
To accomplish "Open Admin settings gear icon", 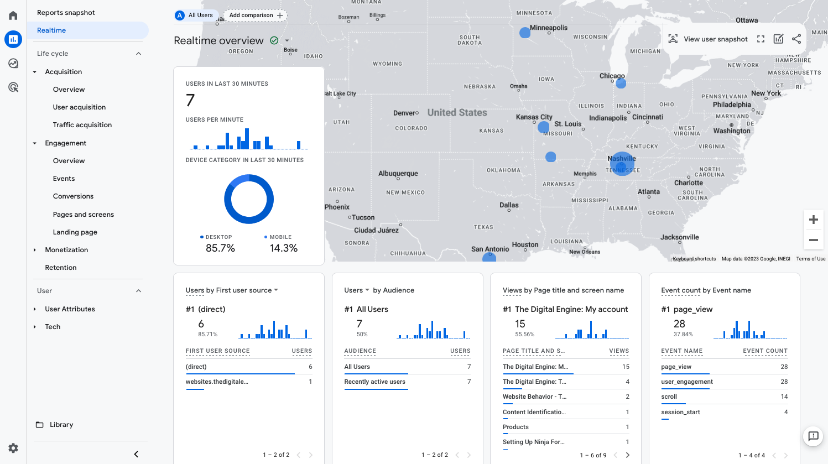I will [13, 448].
